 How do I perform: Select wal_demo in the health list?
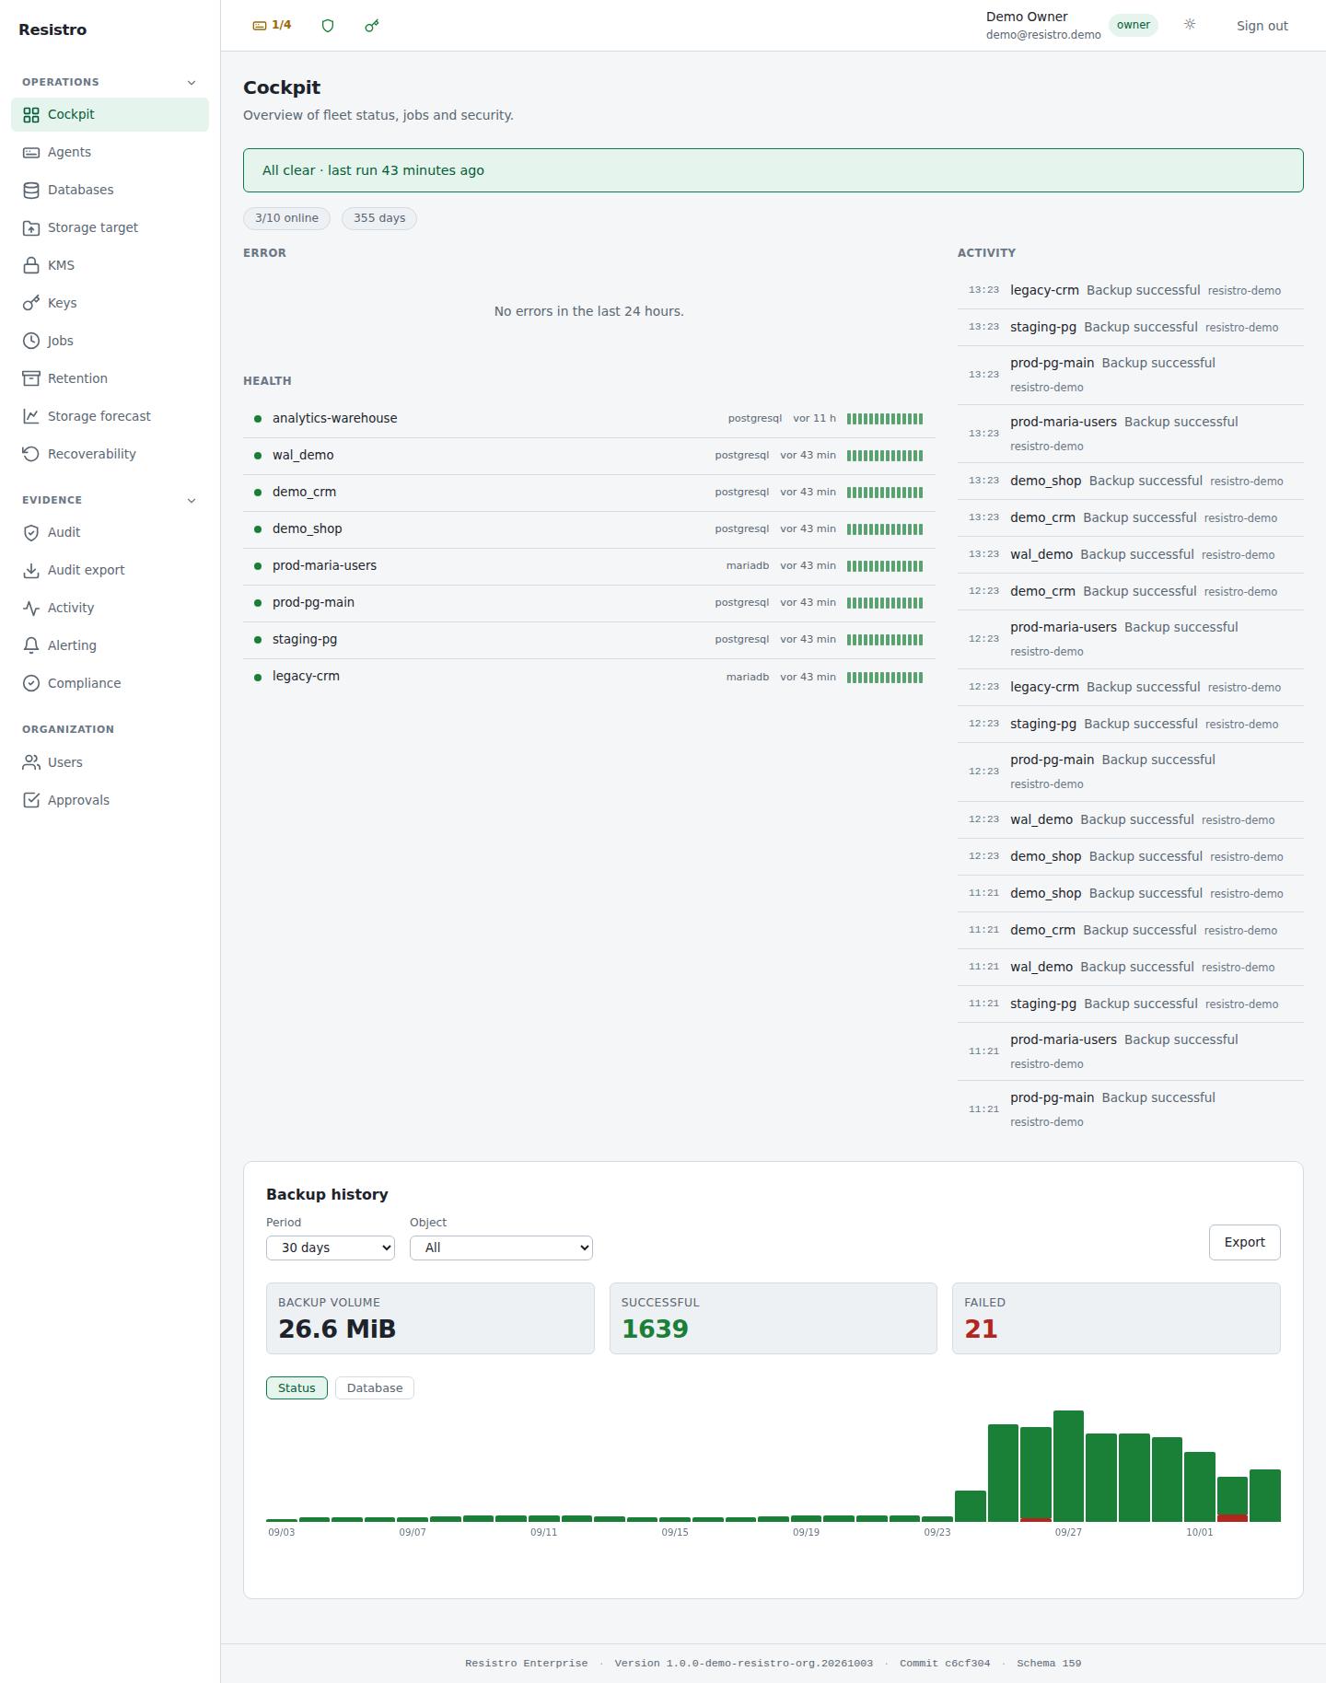[589, 456]
